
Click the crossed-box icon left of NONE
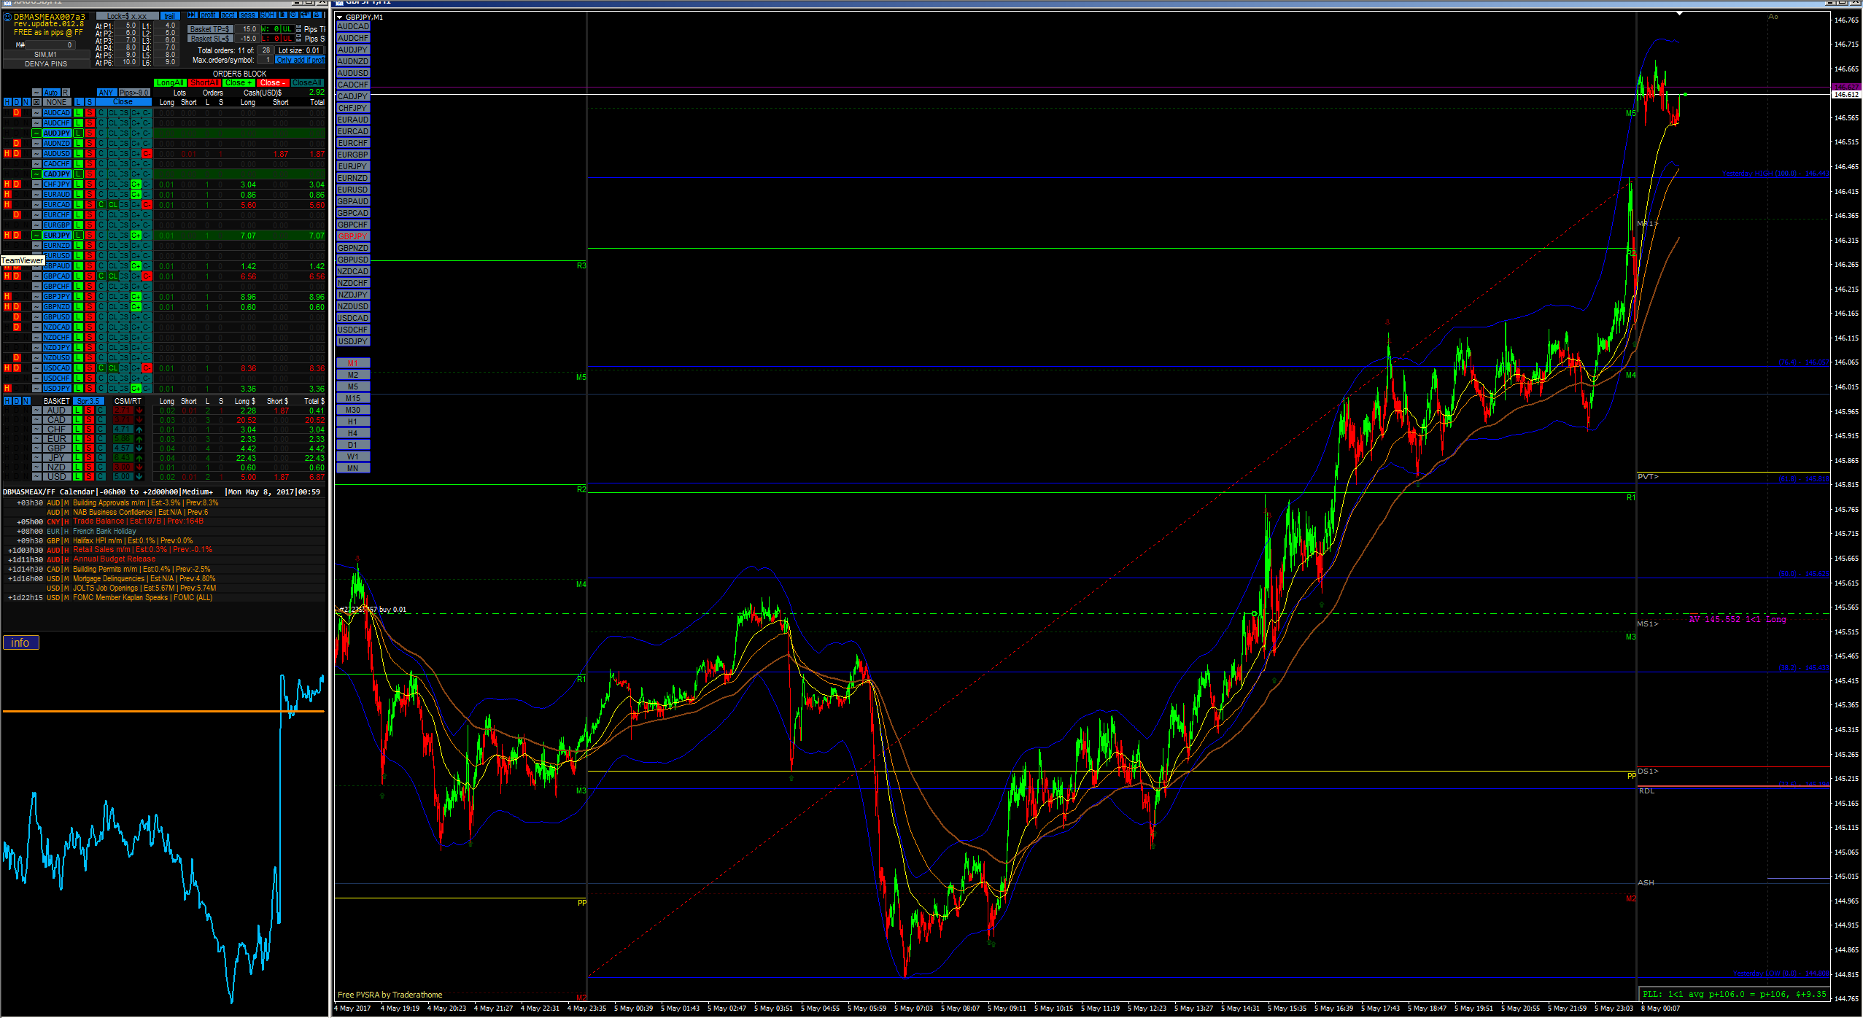tap(36, 102)
